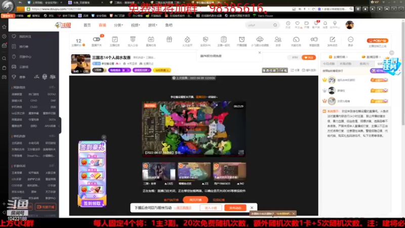Click the outlined button beside 发布动态

[x=211, y=208]
